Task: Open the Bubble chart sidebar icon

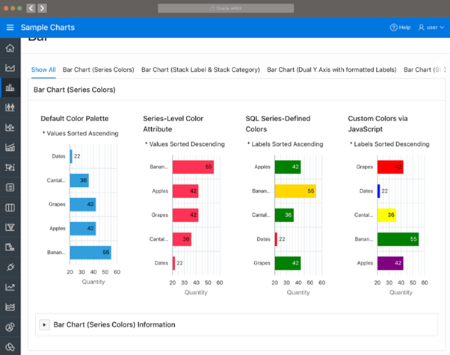Action: [10, 127]
